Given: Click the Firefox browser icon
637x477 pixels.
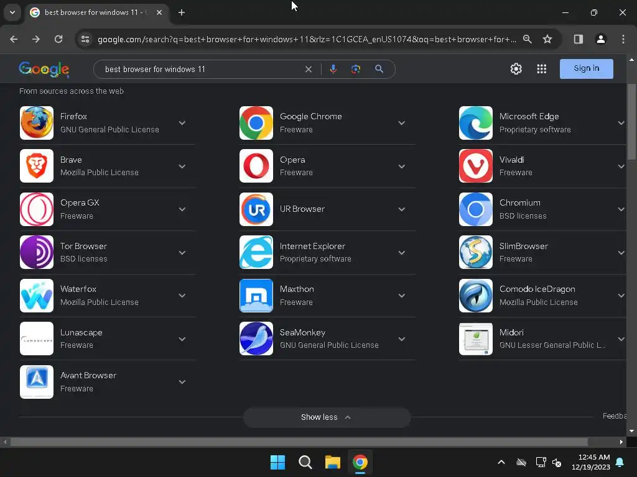Looking at the screenshot, I should point(37,123).
